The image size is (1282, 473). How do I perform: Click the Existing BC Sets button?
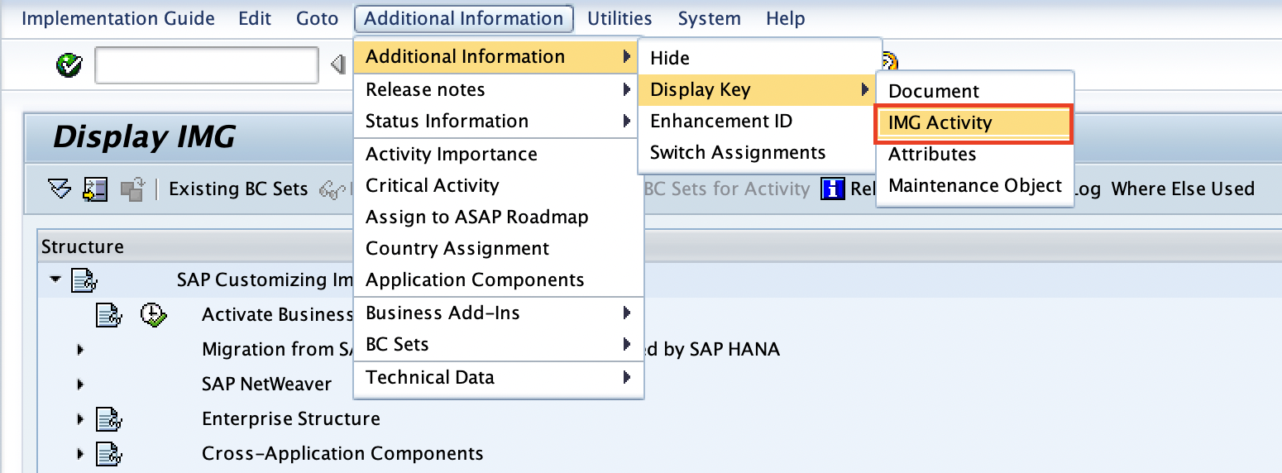coord(237,189)
